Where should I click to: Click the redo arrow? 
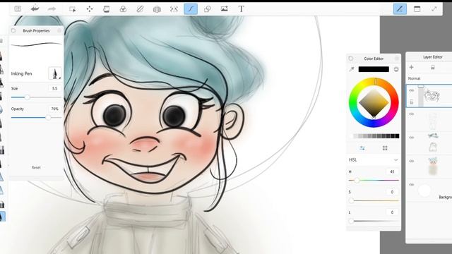[x=52, y=9]
